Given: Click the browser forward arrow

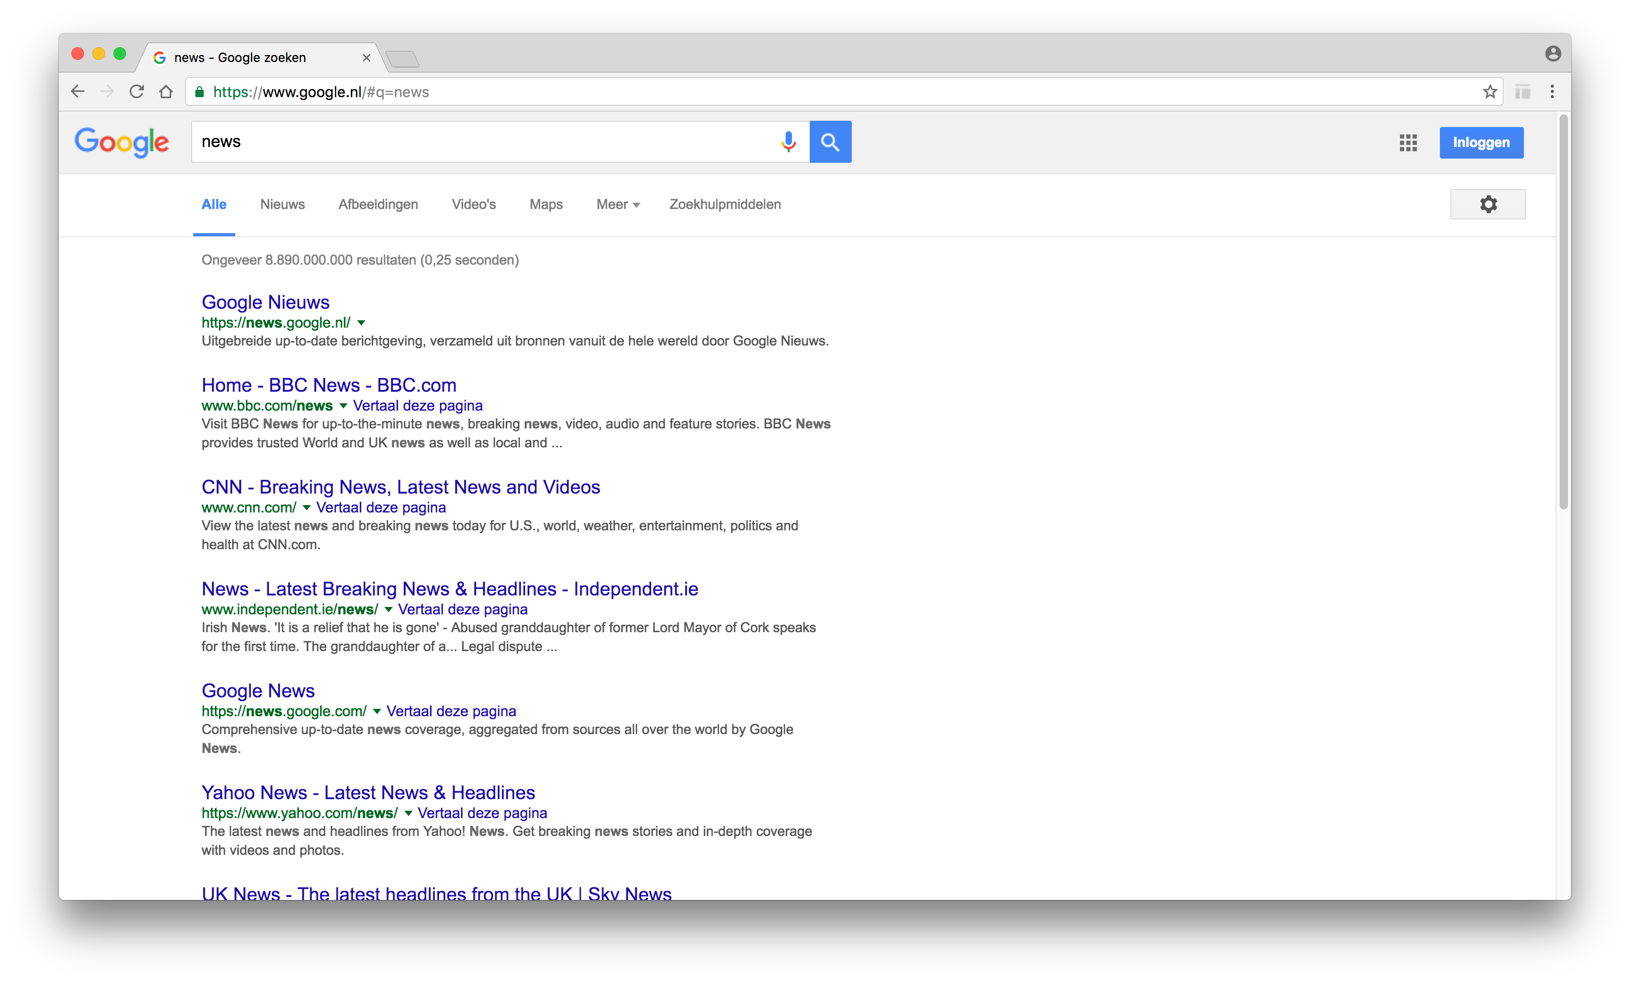Looking at the screenshot, I should 107,91.
